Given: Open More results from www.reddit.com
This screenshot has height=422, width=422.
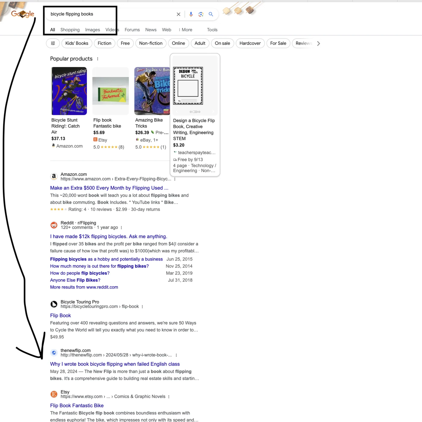Looking at the screenshot, I should 84,287.
